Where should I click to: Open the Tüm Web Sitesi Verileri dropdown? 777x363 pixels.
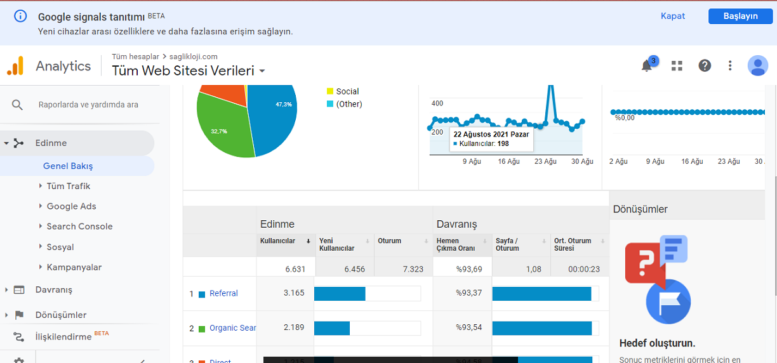coord(189,70)
